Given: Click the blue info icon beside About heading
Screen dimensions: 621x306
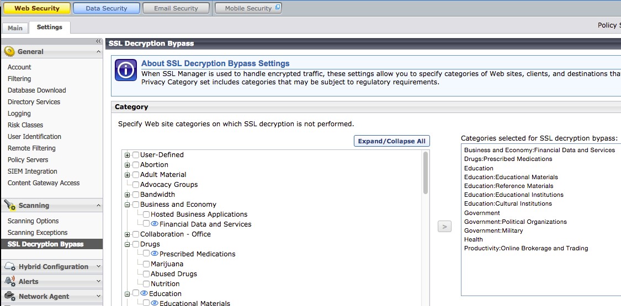Looking at the screenshot, I should tap(126, 70).
